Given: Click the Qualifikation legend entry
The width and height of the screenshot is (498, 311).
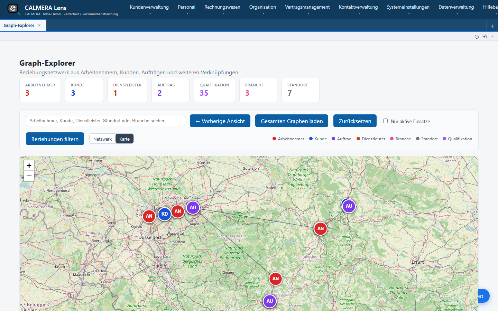Looking at the screenshot, I should tap(457, 139).
